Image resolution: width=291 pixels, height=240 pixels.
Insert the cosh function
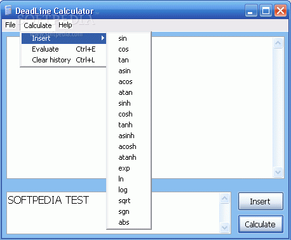129,114
